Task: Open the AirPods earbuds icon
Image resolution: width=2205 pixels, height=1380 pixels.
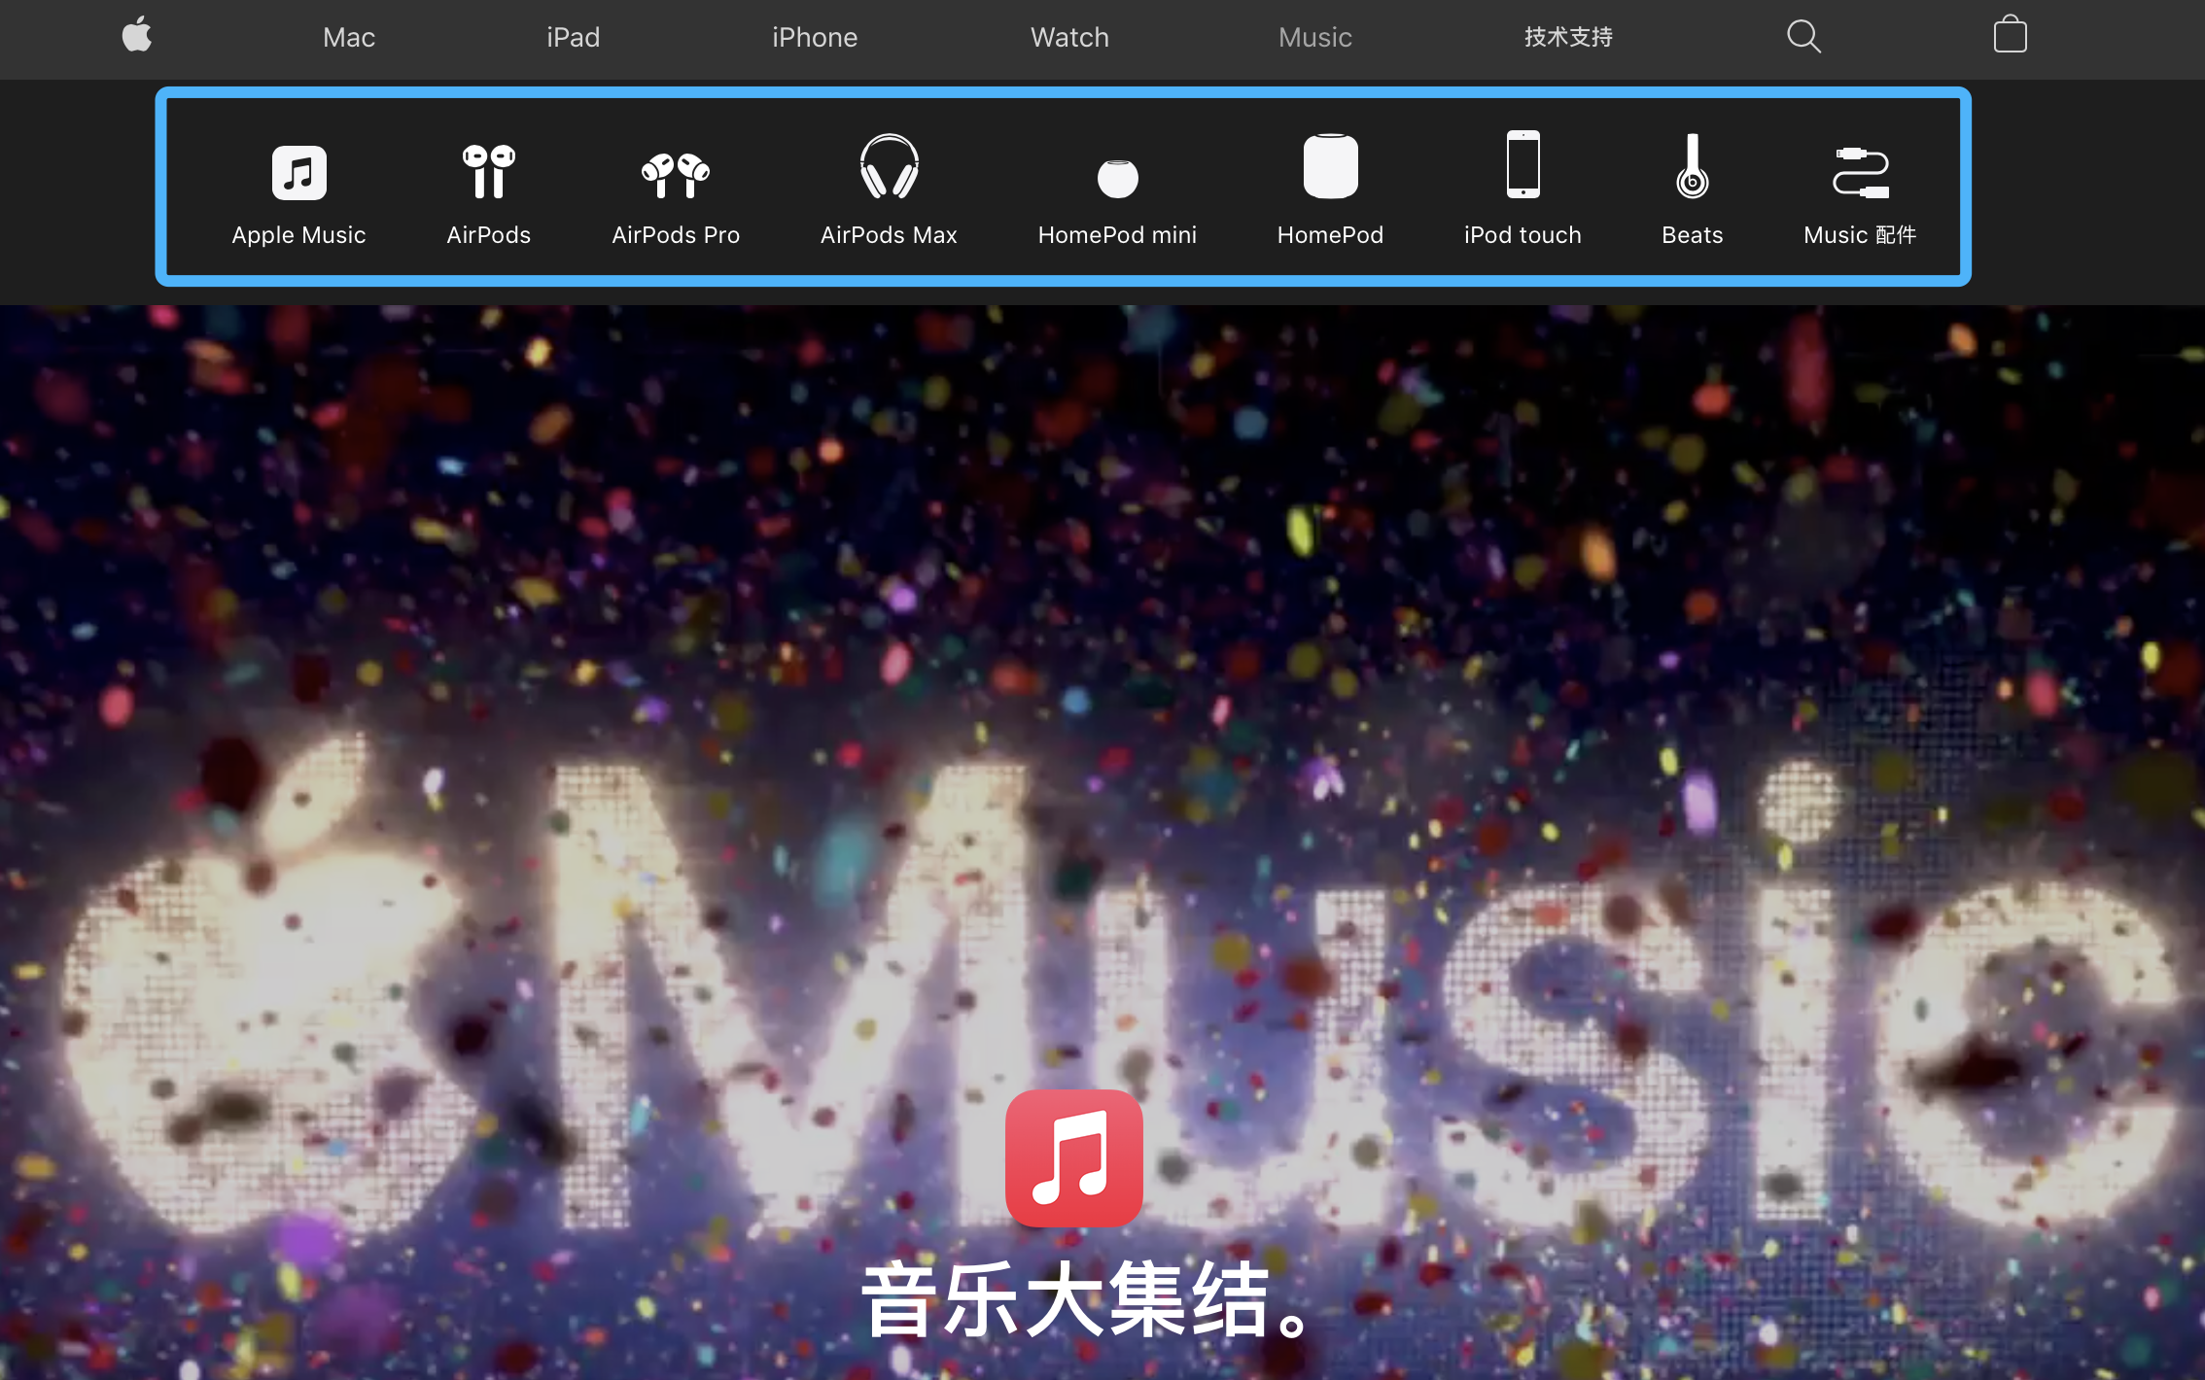Action: (488, 171)
